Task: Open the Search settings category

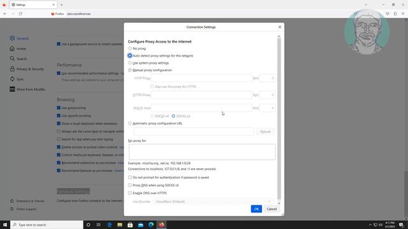Action: pyautogui.click(x=18, y=59)
